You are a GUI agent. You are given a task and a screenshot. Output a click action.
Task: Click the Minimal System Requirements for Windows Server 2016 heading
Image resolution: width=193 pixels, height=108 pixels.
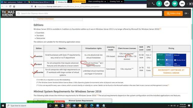point(68,91)
